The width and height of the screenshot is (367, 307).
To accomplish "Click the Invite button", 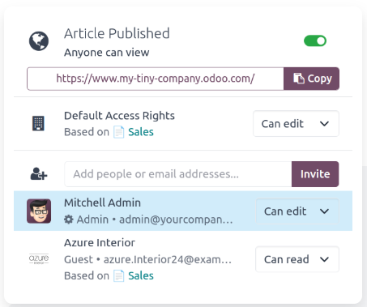I will tap(315, 174).
